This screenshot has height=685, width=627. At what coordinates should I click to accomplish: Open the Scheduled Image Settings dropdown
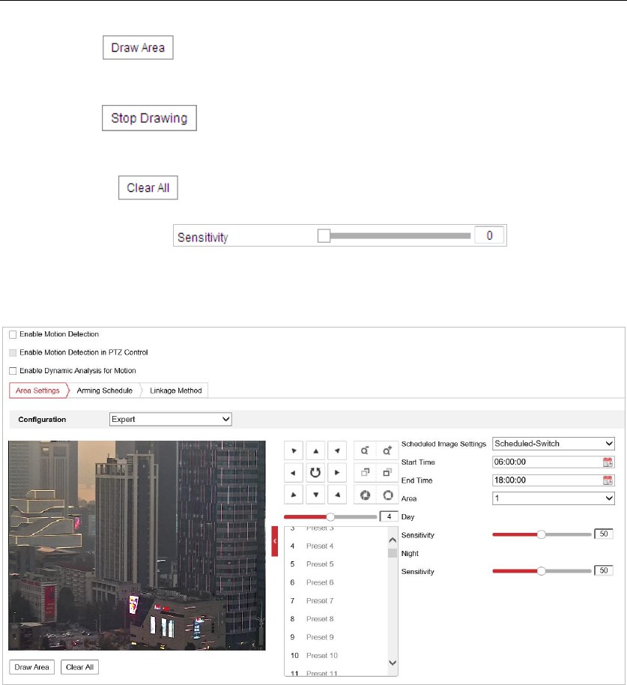[554, 444]
